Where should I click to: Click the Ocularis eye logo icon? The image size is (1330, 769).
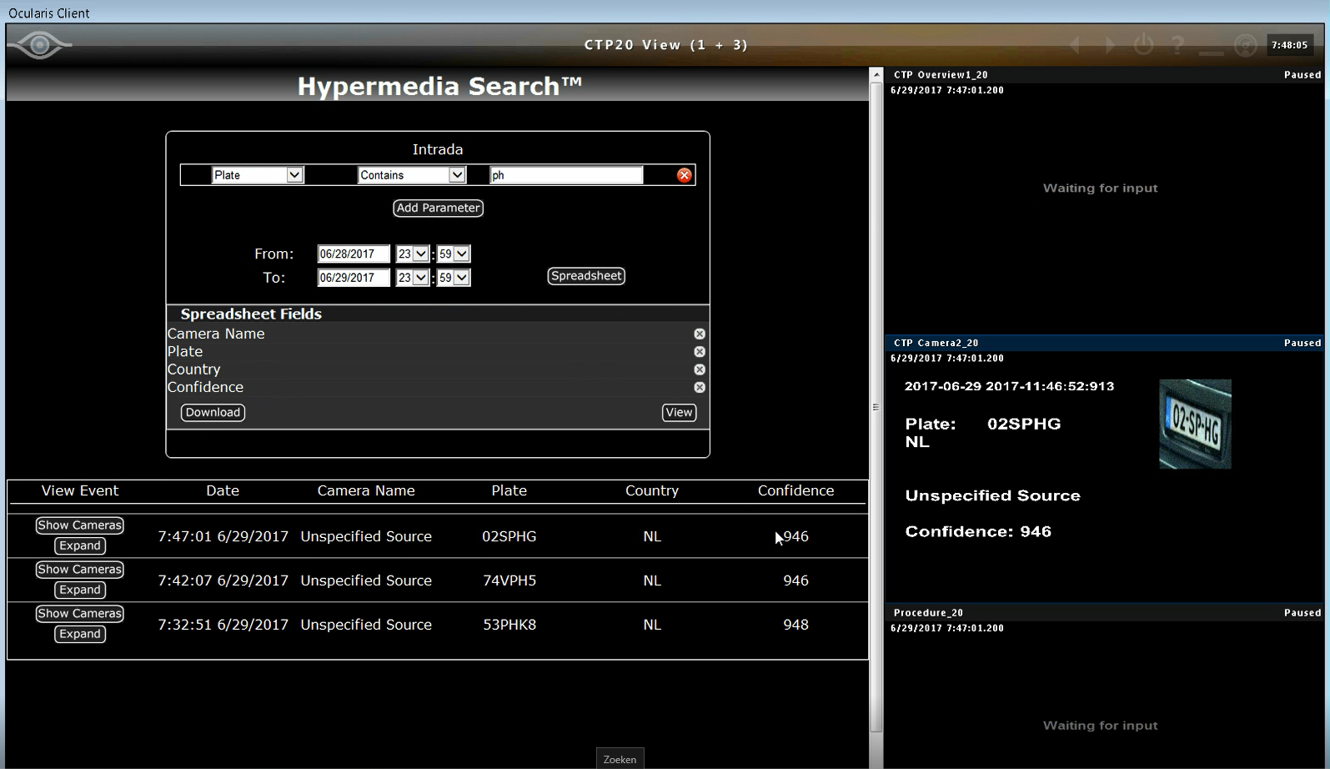pyautogui.click(x=39, y=45)
